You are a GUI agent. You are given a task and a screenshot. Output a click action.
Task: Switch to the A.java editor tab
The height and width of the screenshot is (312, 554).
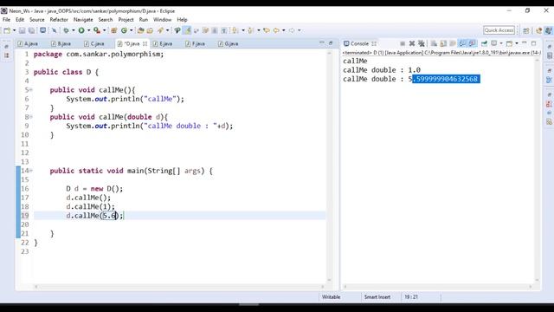click(28, 43)
